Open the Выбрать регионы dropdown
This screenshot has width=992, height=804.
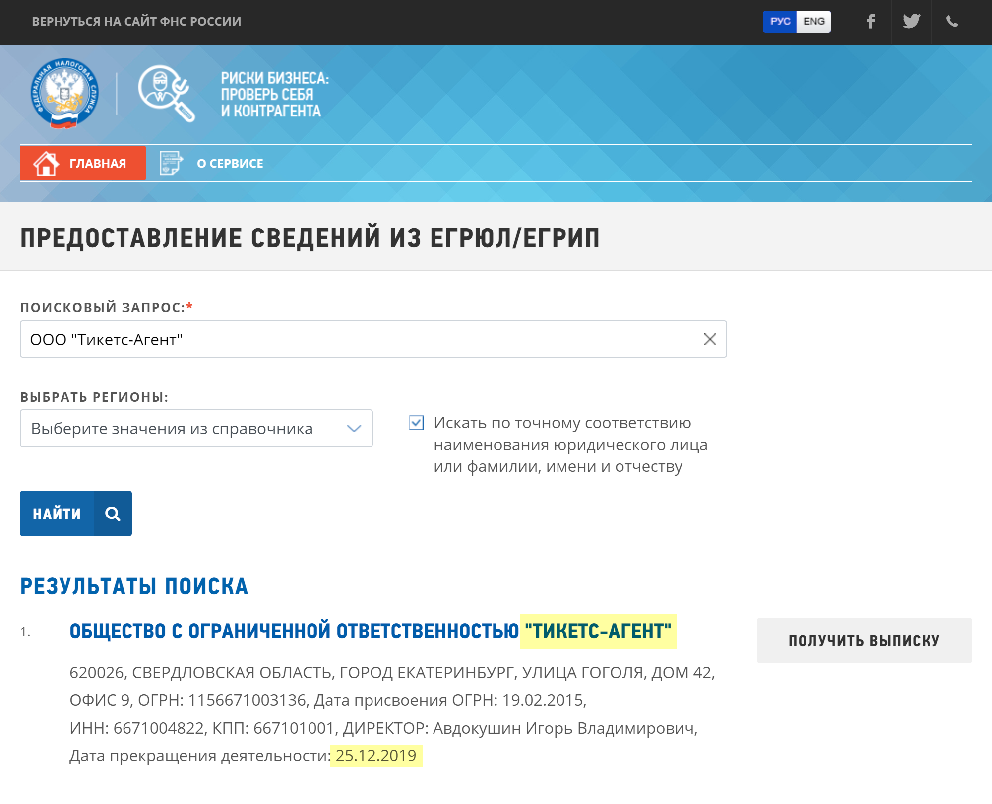(x=196, y=428)
